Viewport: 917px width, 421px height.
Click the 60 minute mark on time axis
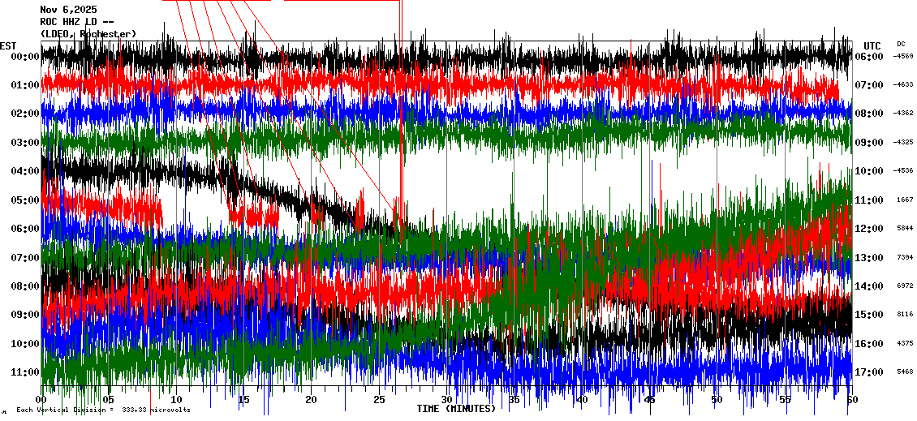(851, 400)
